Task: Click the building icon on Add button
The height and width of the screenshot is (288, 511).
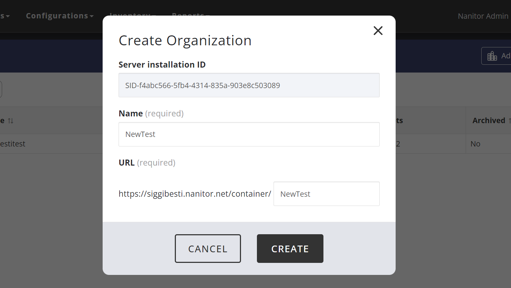Action: click(492, 56)
